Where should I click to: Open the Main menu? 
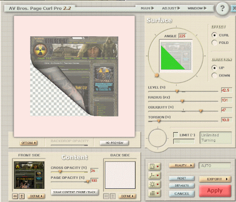(x=147, y=8)
